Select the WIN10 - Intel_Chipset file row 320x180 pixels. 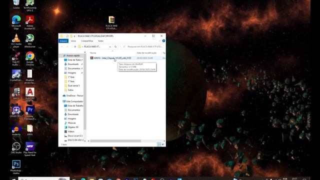pos(127,58)
